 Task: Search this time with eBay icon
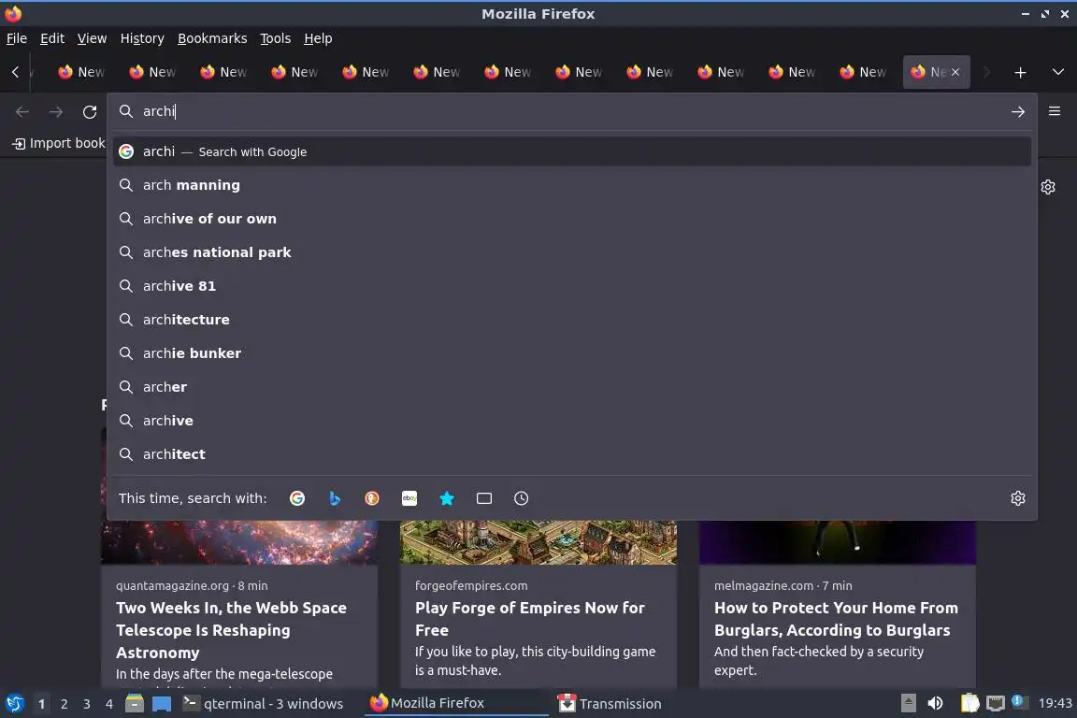(409, 498)
